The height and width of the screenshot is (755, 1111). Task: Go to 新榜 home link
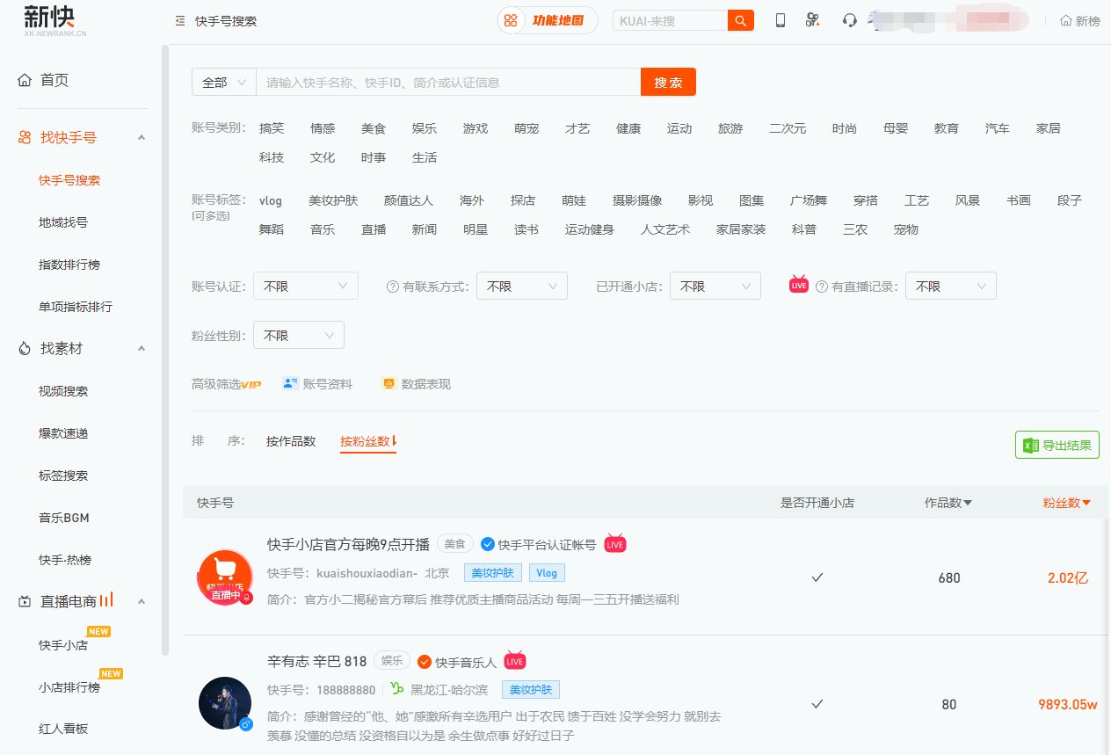[1080, 20]
